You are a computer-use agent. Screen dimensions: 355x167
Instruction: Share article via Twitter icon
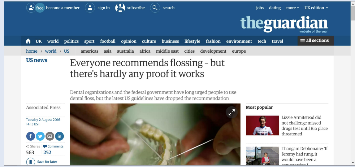(x=40, y=136)
